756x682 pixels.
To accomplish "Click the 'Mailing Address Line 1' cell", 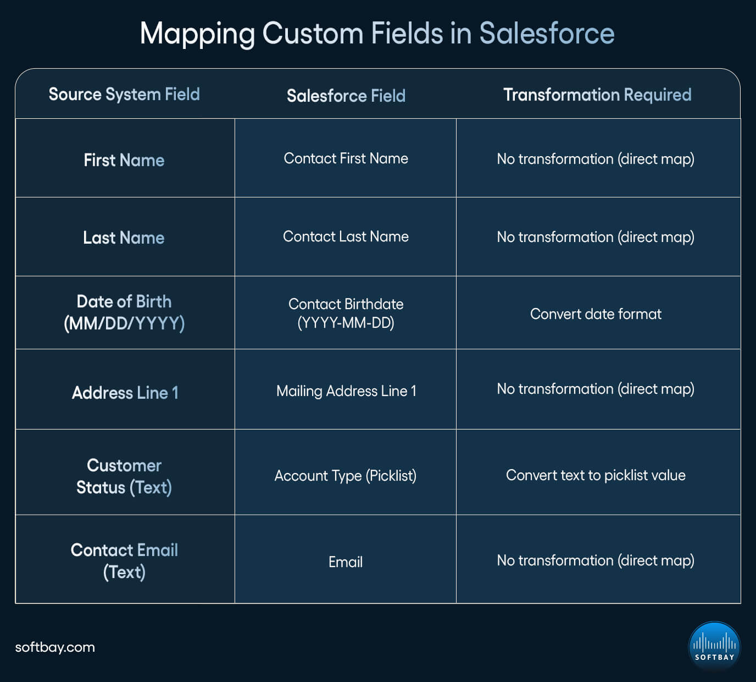I will click(346, 389).
